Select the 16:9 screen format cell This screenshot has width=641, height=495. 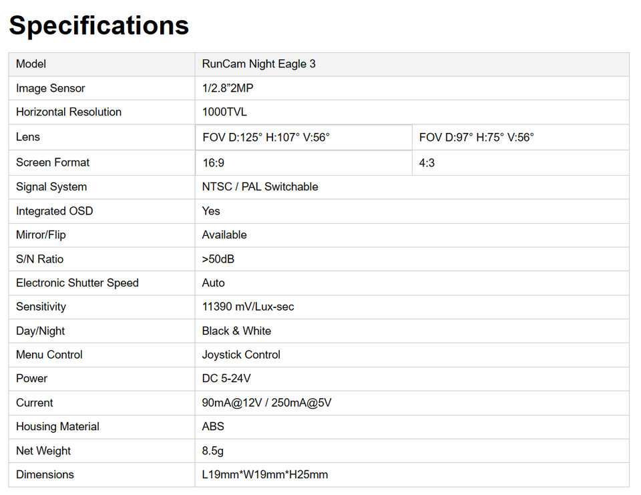coord(213,163)
